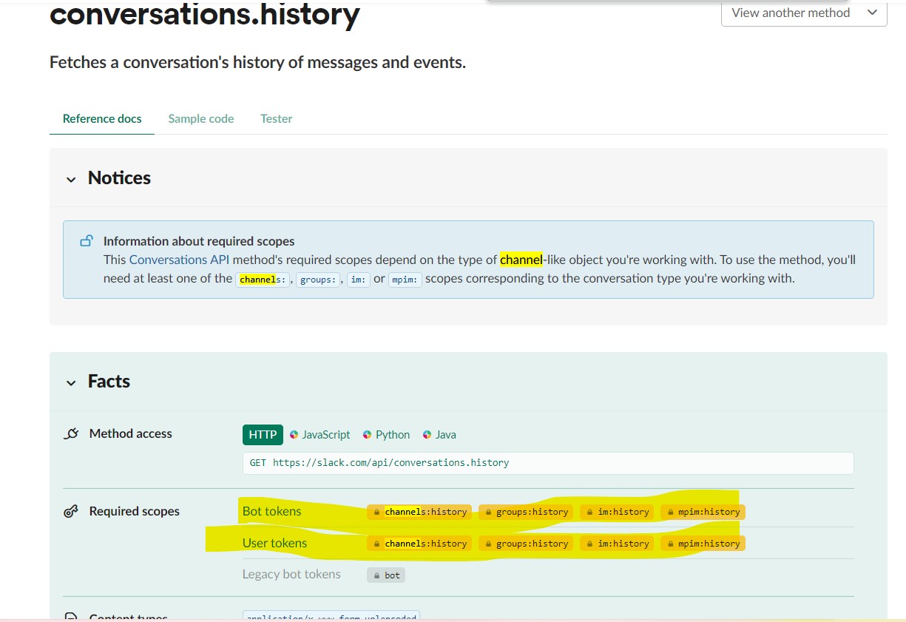The image size is (906, 622).
Task: Click lock icon in bot scope badge
Action: click(x=376, y=575)
